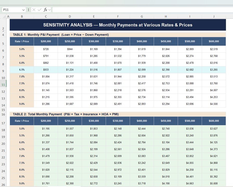The height and width of the screenshot is (187, 233).
Task: Click the highlighted $933 cell in the 6.5% row
Action: pyautogui.click(x=46, y=70)
